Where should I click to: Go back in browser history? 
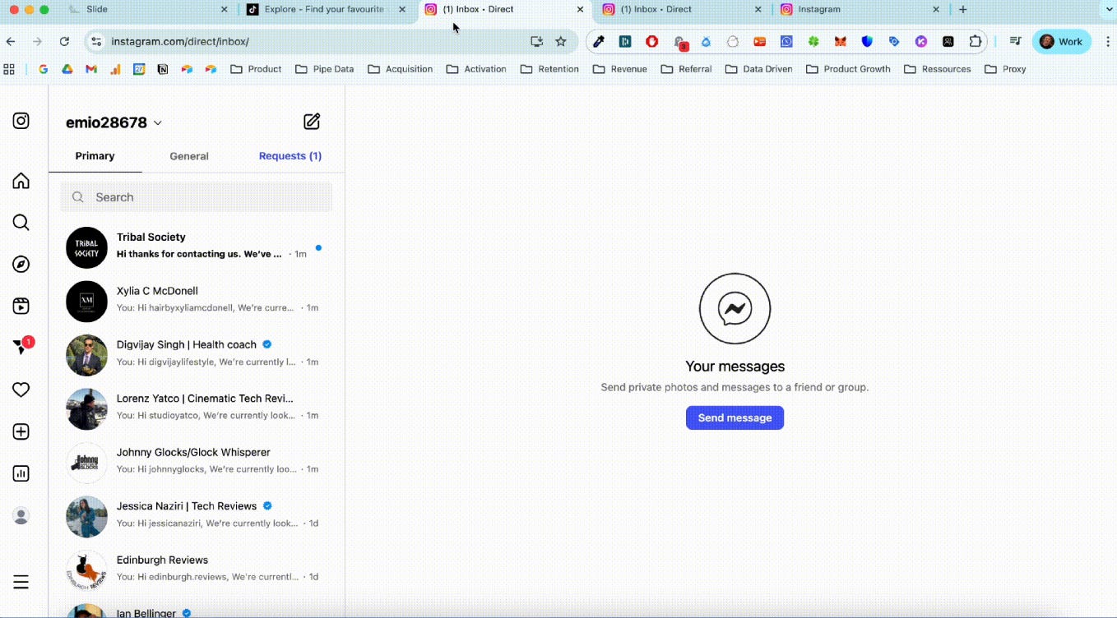(x=11, y=41)
